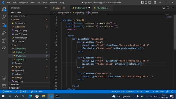Open the Help menu

click(x=62, y=2)
